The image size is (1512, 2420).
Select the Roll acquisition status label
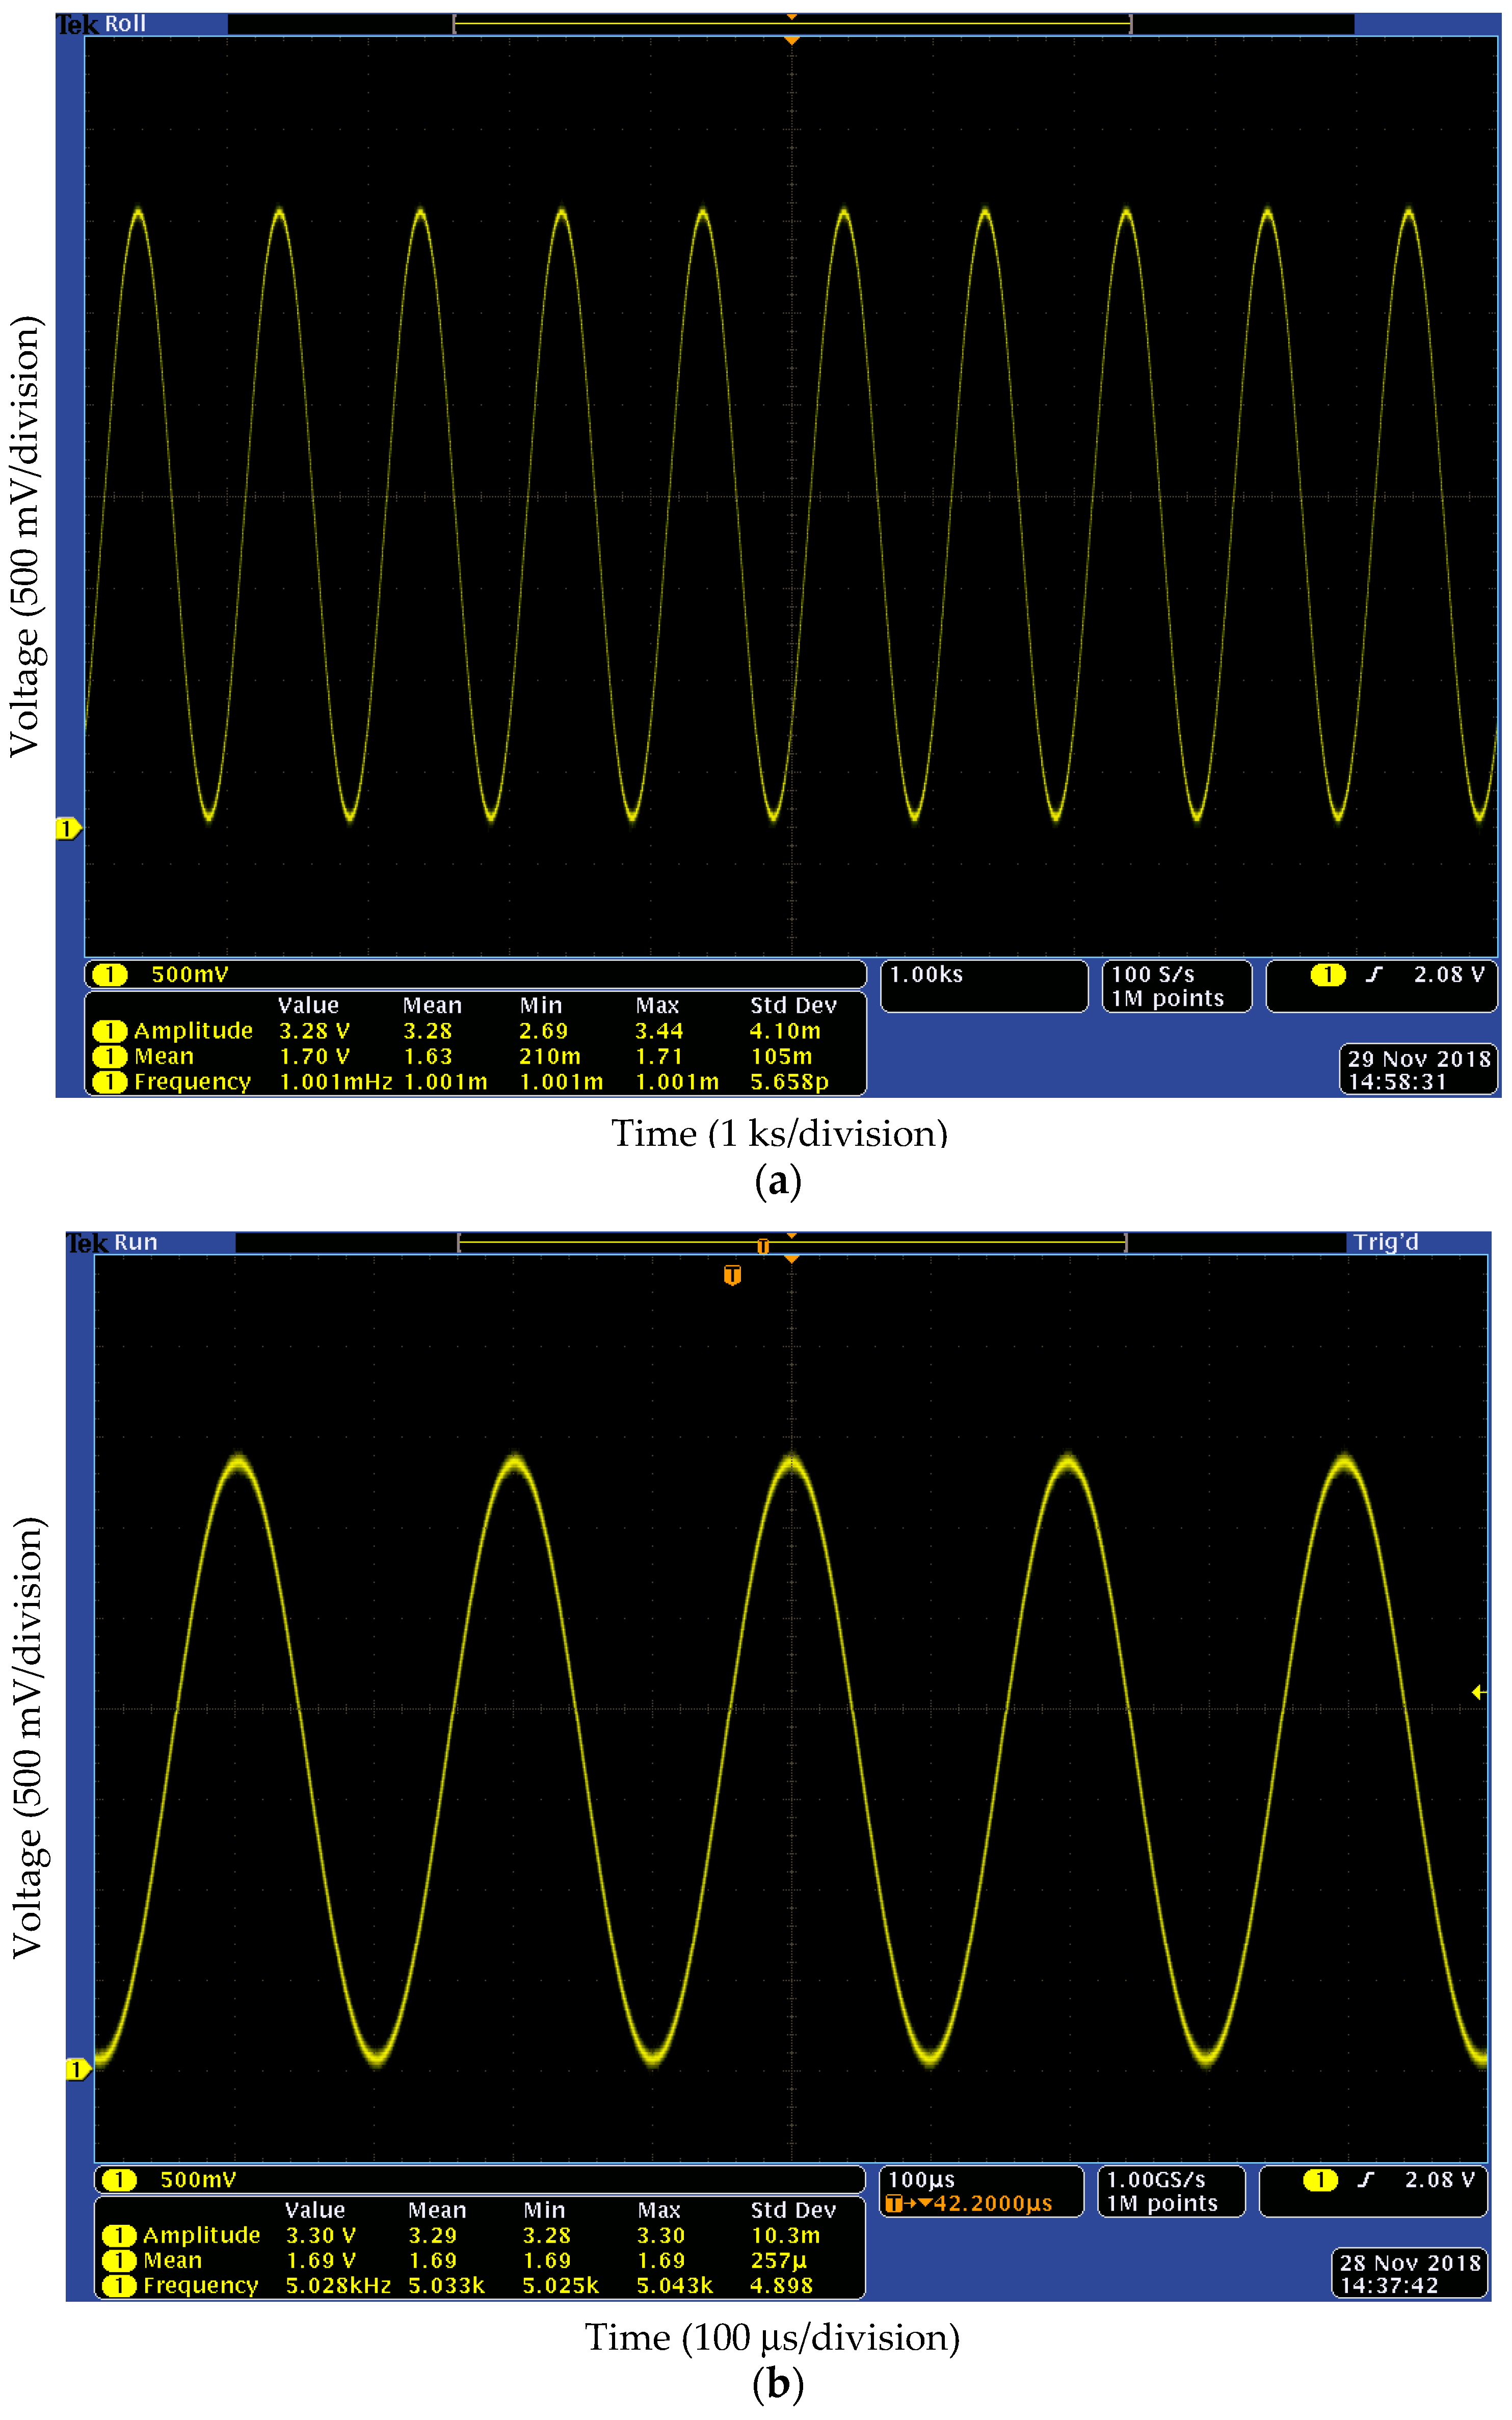[126, 24]
